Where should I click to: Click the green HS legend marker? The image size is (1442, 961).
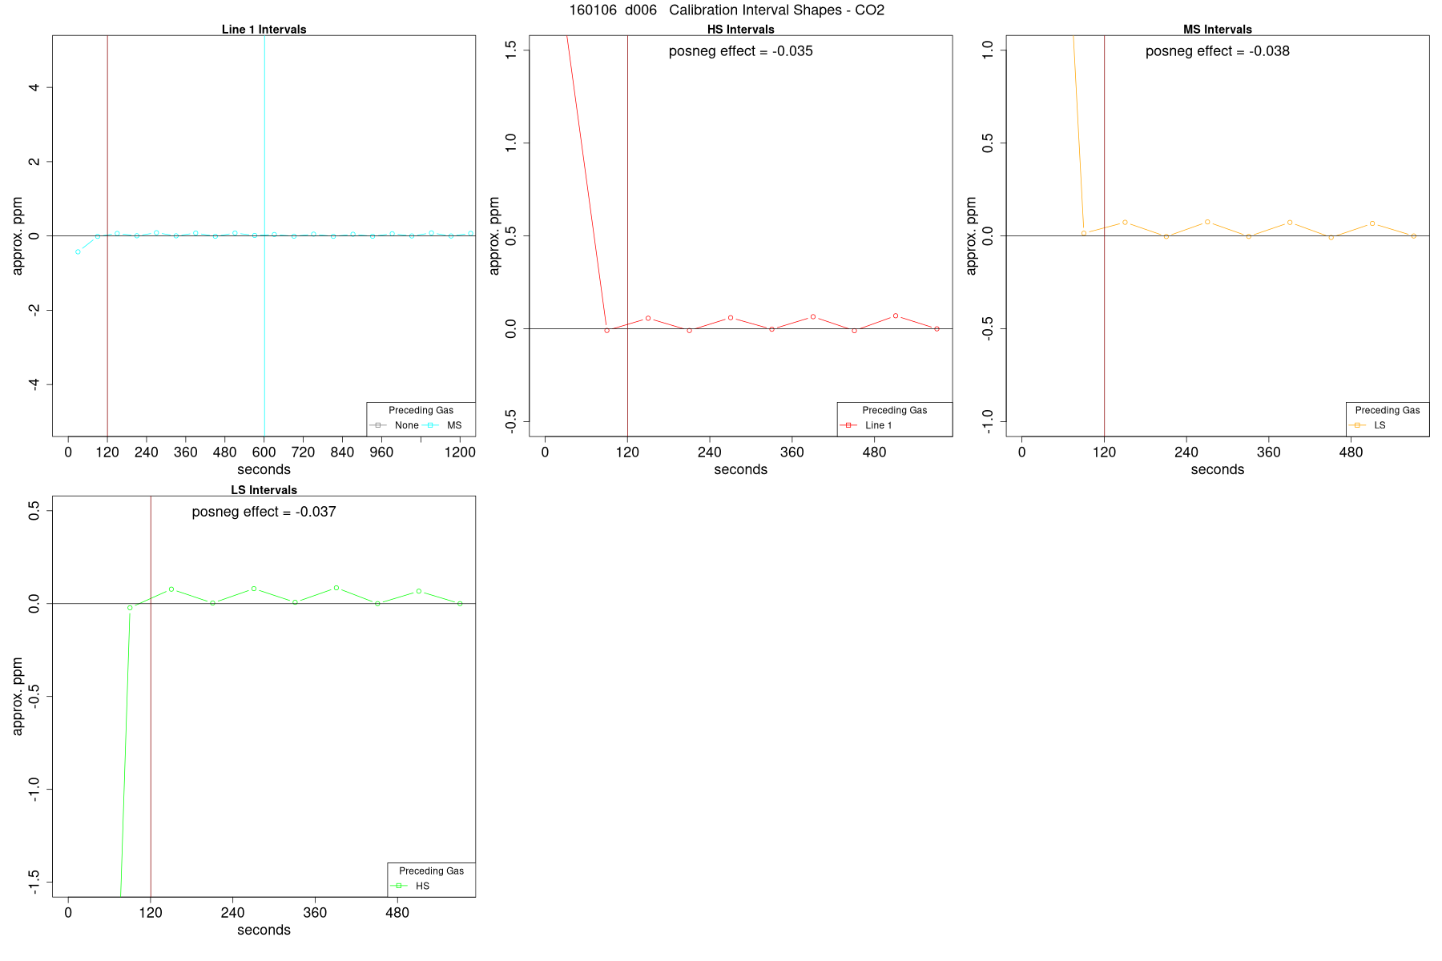pos(399,886)
